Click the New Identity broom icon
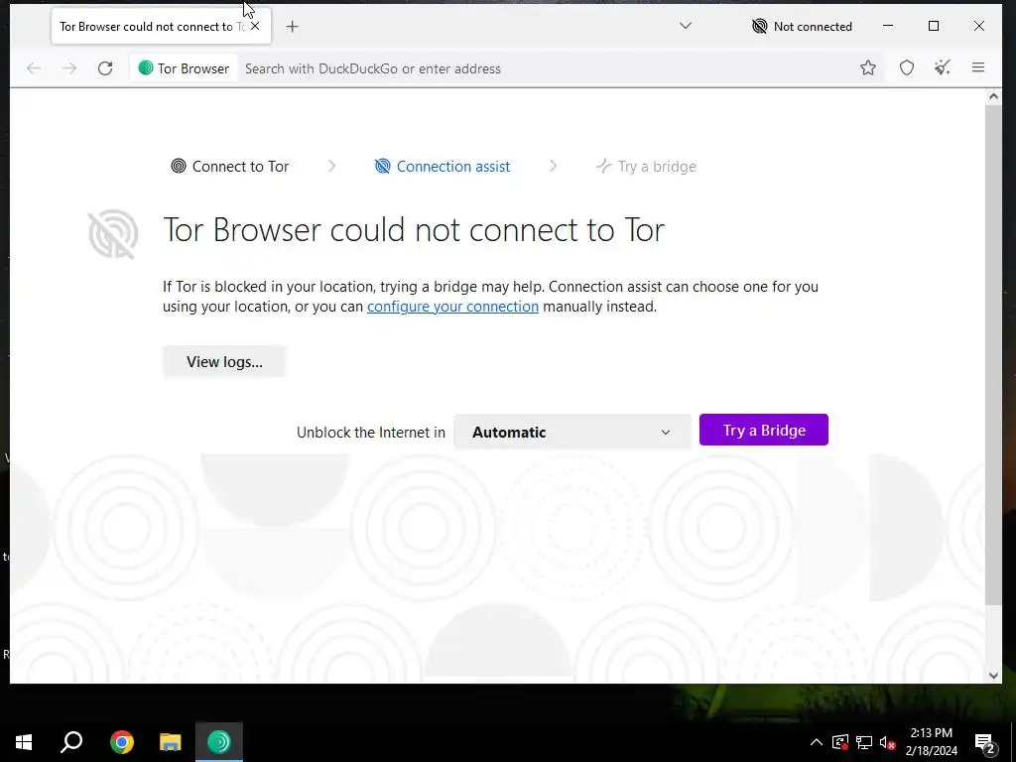Image resolution: width=1016 pixels, height=762 pixels. pyautogui.click(x=943, y=67)
